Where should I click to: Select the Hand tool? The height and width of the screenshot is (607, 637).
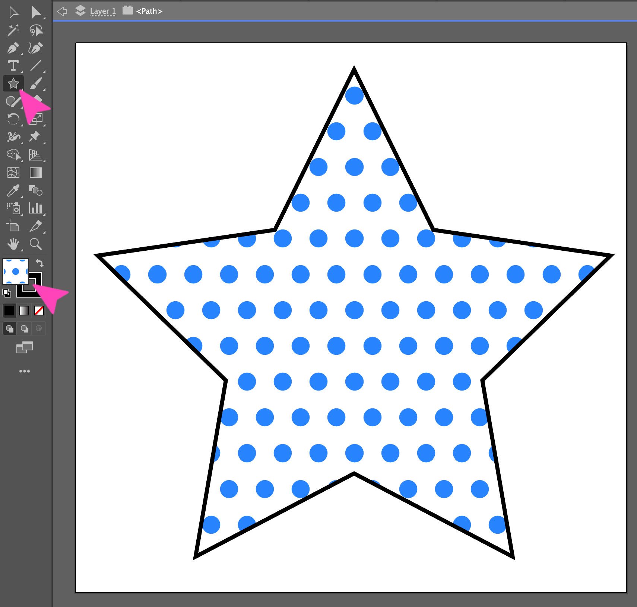pos(13,244)
